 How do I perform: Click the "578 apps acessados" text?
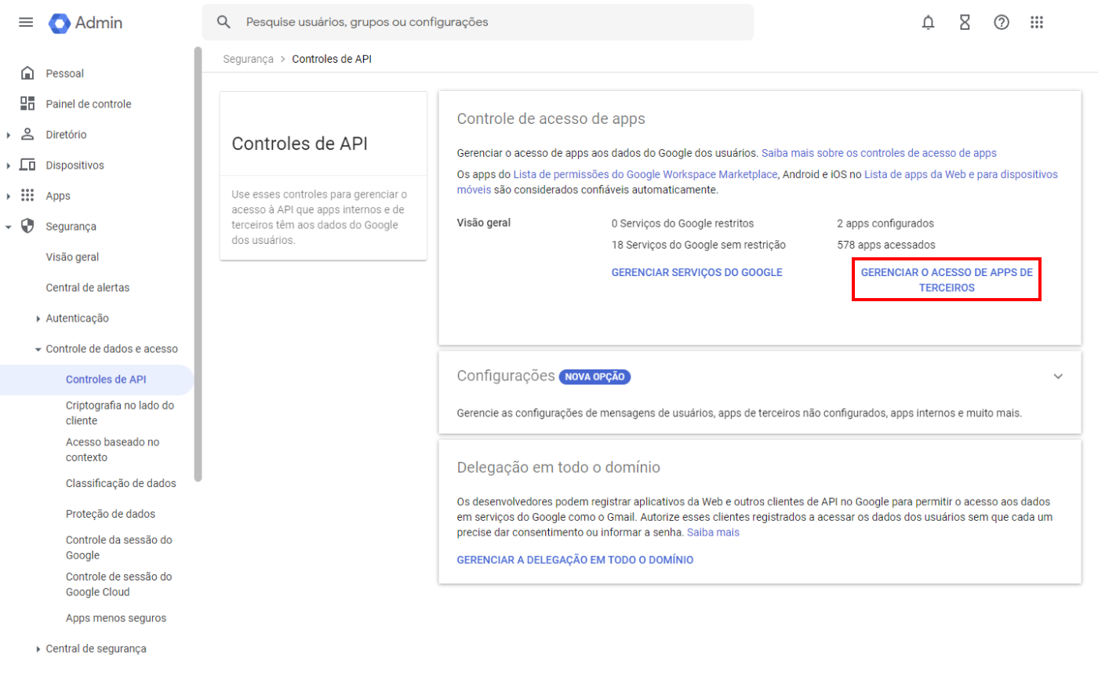pyautogui.click(x=885, y=245)
